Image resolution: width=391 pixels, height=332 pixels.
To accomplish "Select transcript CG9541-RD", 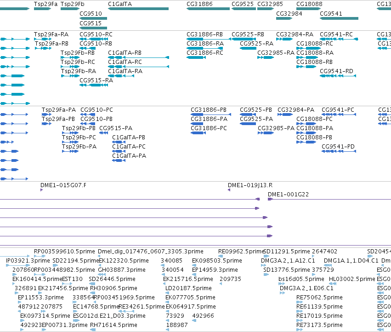I will point(337,71).
